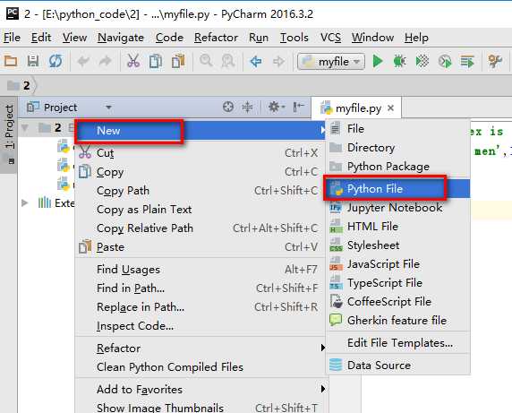Choose Clean Python Compiled Files
This screenshot has height=413, width=512.
pyautogui.click(x=201, y=367)
